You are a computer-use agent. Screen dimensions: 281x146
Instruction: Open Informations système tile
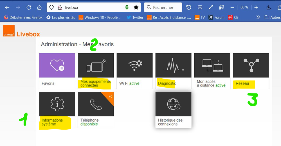pyautogui.click(x=57, y=109)
